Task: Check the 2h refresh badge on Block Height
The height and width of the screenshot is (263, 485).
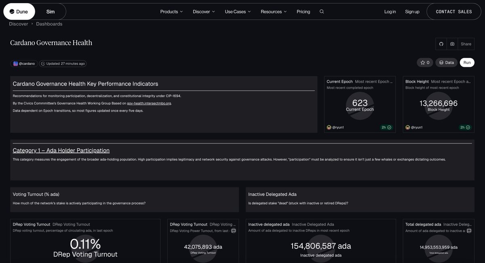Action: [x=465, y=127]
